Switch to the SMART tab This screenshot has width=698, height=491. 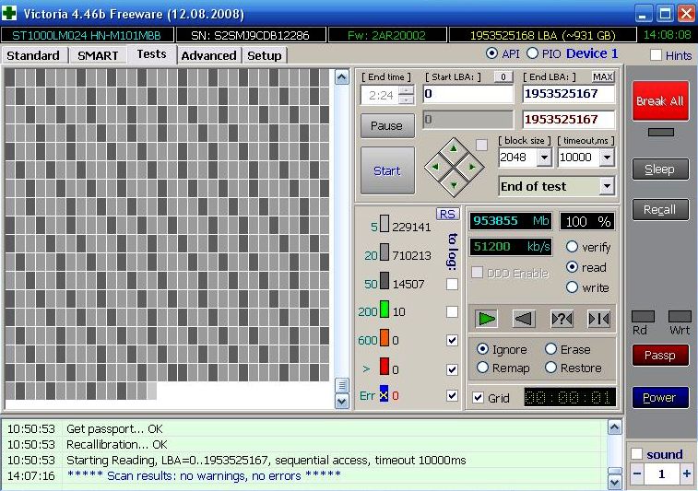(x=98, y=55)
